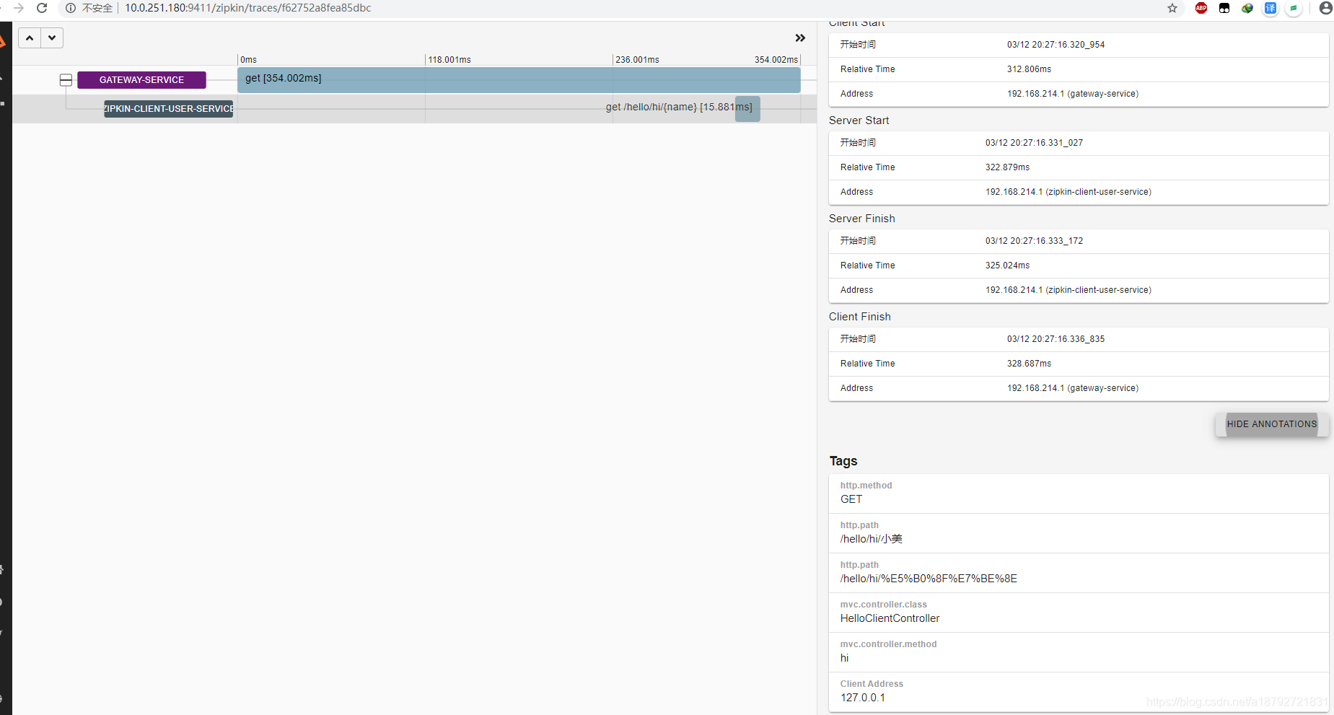The image size is (1334, 715).
Task: Select Relative Time value 312.806ms
Action: pyautogui.click(x=1029, y=69)
